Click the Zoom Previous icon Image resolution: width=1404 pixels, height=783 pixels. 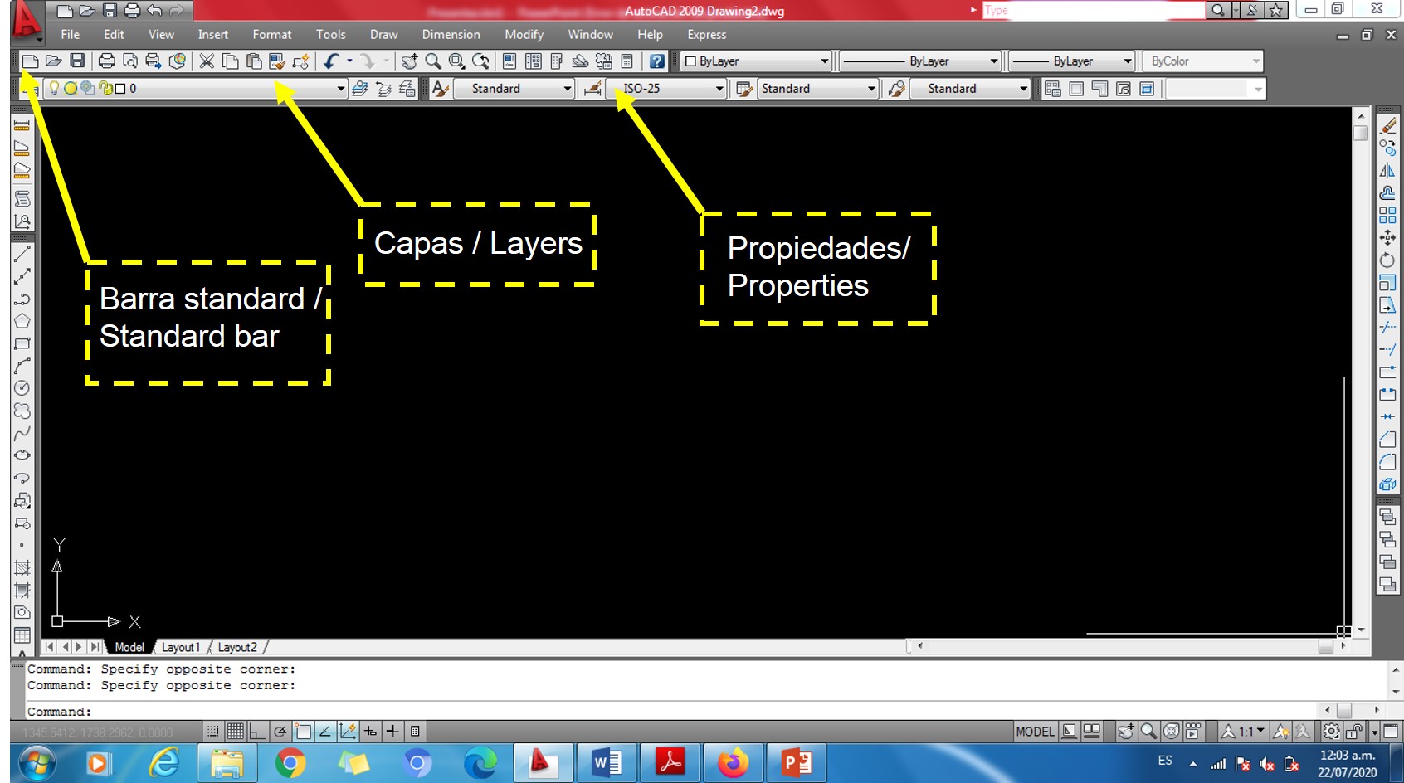tap(480, 61)
